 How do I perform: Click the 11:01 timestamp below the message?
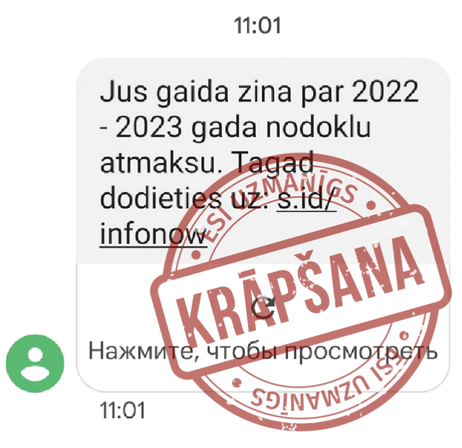tap(122, 410)
